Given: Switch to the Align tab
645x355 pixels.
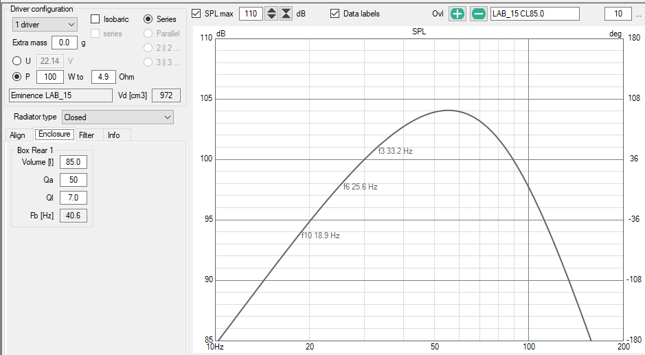Looking at the screenshot, I should pyautogui.click(x=17, y=135).
